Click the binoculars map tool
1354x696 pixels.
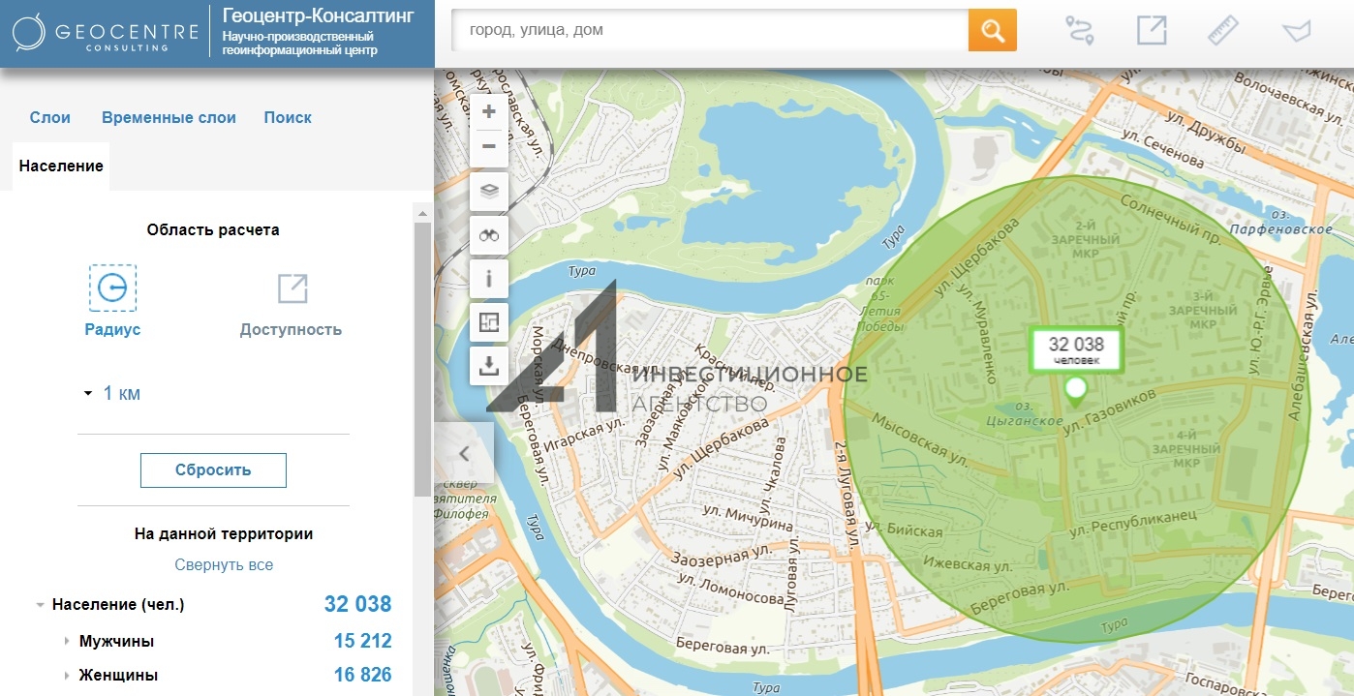coord(489,235)
